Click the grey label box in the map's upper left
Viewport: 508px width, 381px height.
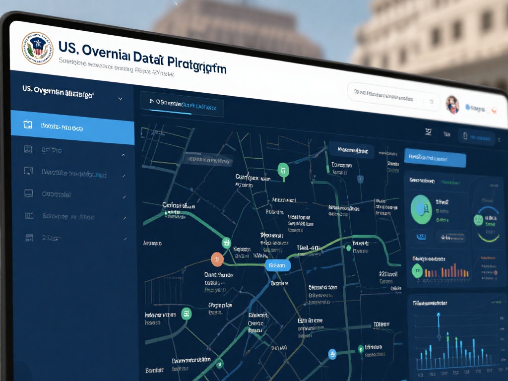[208, 160]
